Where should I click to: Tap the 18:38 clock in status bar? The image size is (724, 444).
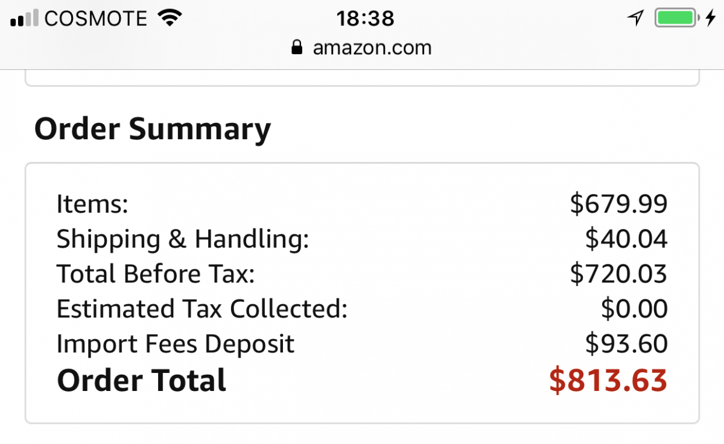(x=365, y=18)
